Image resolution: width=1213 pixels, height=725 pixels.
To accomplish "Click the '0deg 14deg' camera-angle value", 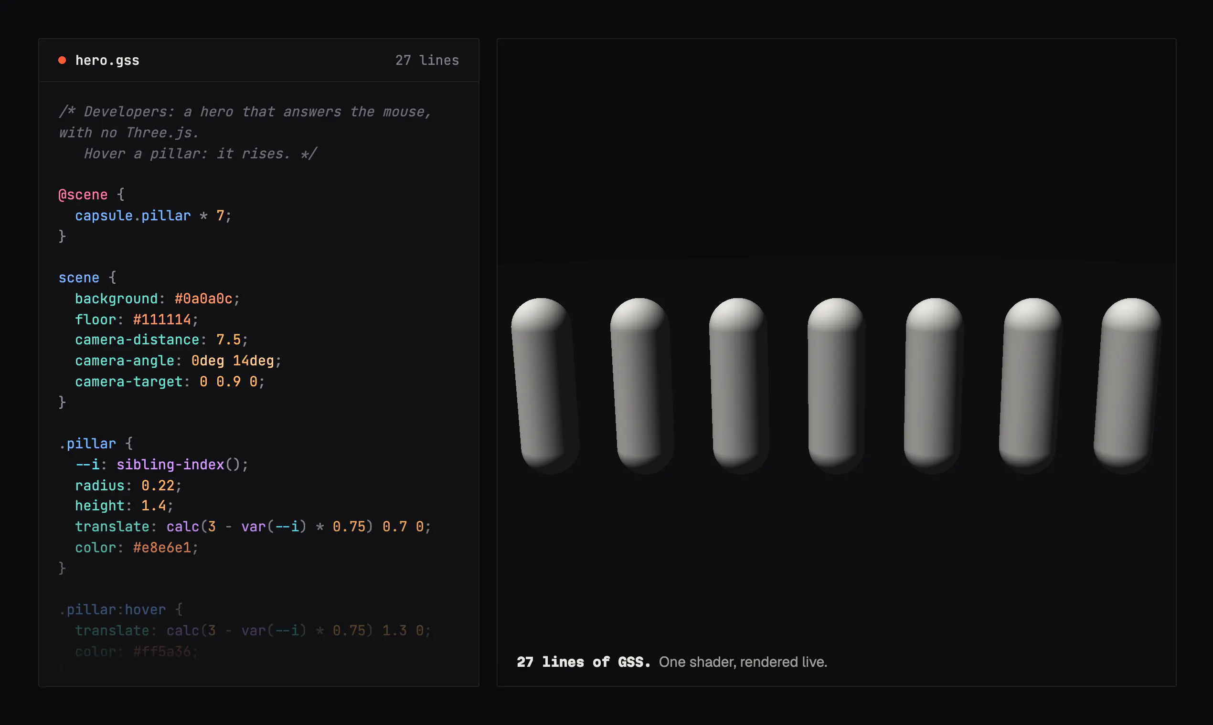I will [x=232, y=361].
